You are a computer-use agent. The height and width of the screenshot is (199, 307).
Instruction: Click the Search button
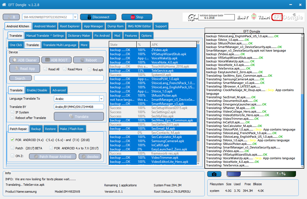tap(20, 78)
